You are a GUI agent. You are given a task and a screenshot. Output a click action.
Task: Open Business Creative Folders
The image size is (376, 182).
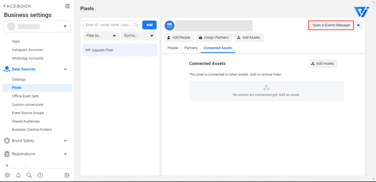32,129
